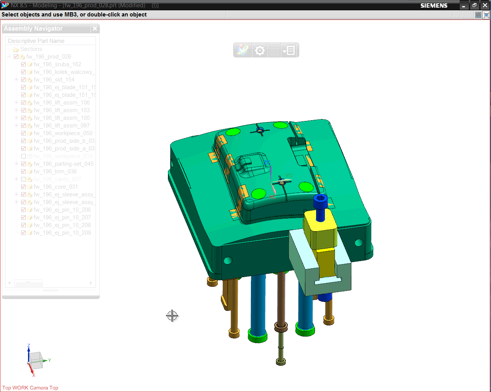Image resolution: width=491 pixels, height=392 pixels.
Task: Click the assembly icon of fw_196_lift_assm_106
Action: [x=30, y=103]
